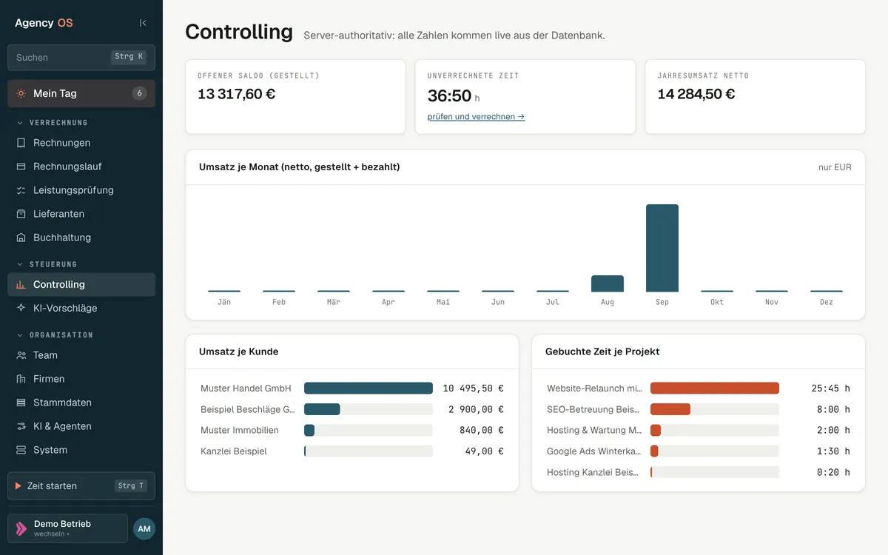Click the System server icon
The image size is (888, 555).
point(21,450)
